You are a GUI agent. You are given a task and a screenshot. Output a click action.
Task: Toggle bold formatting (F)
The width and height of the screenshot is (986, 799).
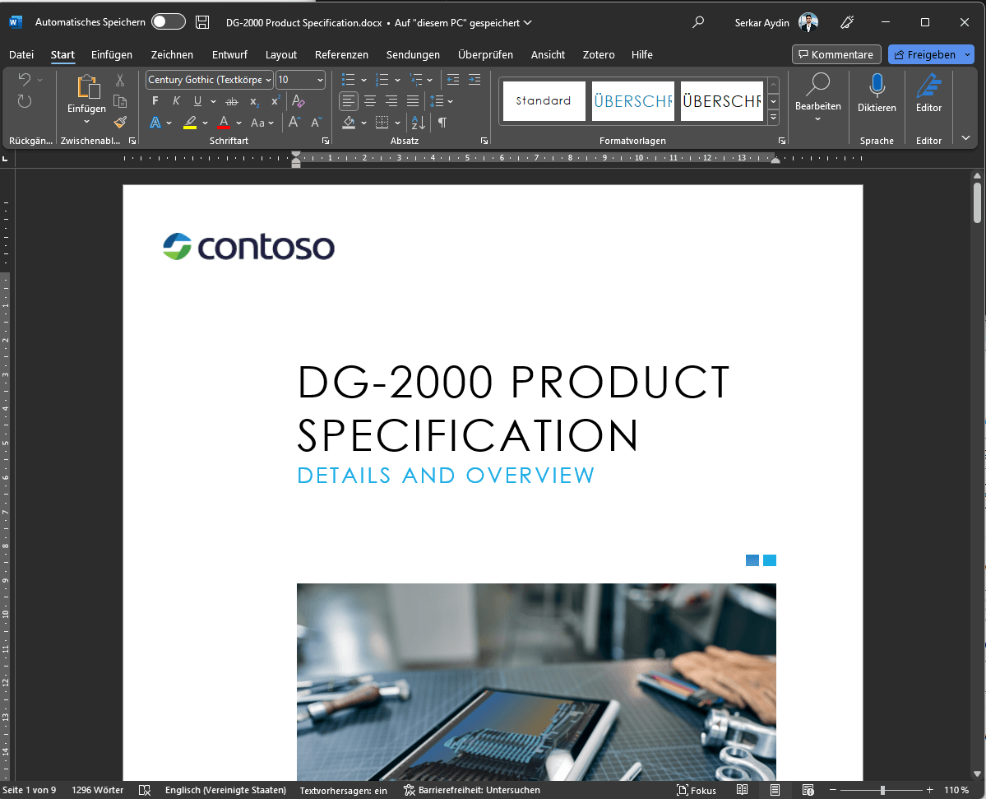click(x=155, y=101)
